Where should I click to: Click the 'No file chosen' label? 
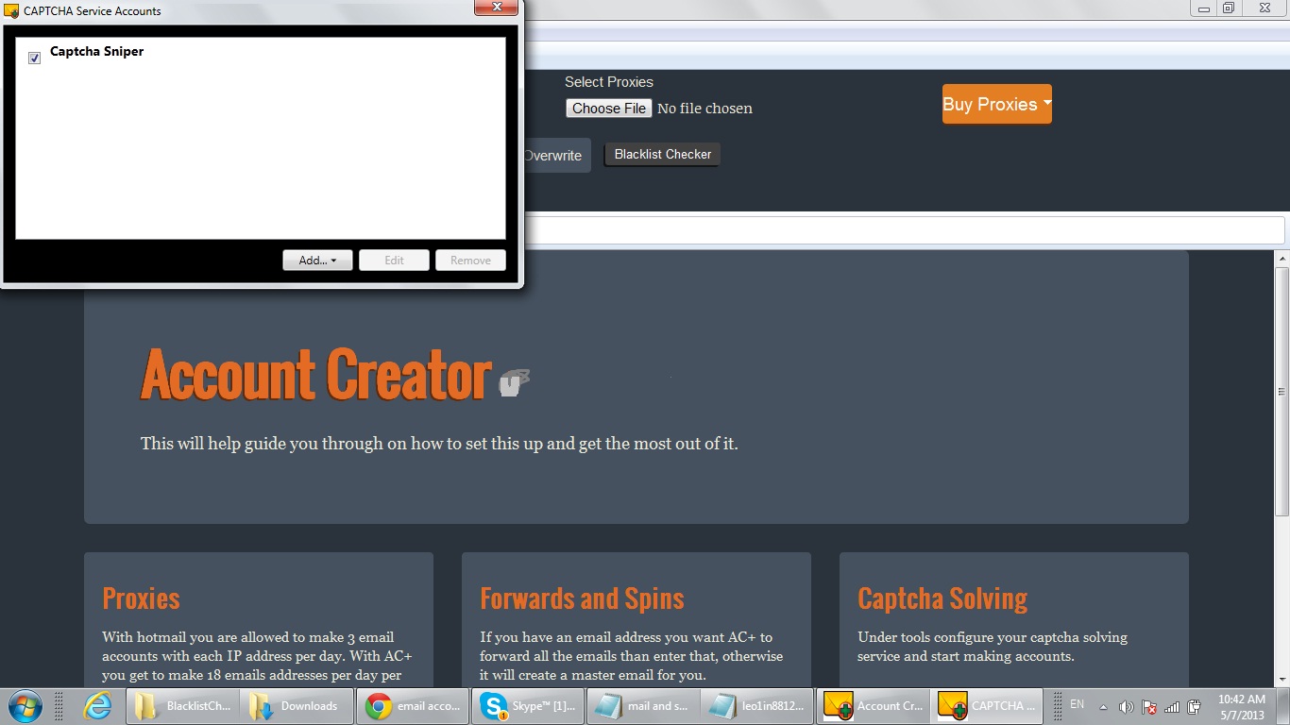pyautogui.click(x=704, y=109)
